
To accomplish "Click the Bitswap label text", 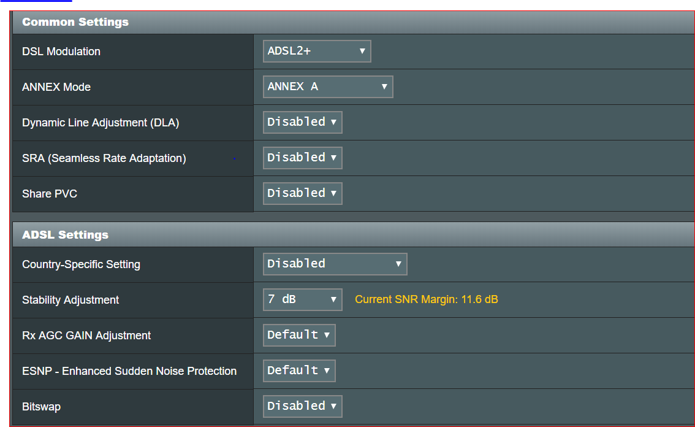I will coord(41,407).
